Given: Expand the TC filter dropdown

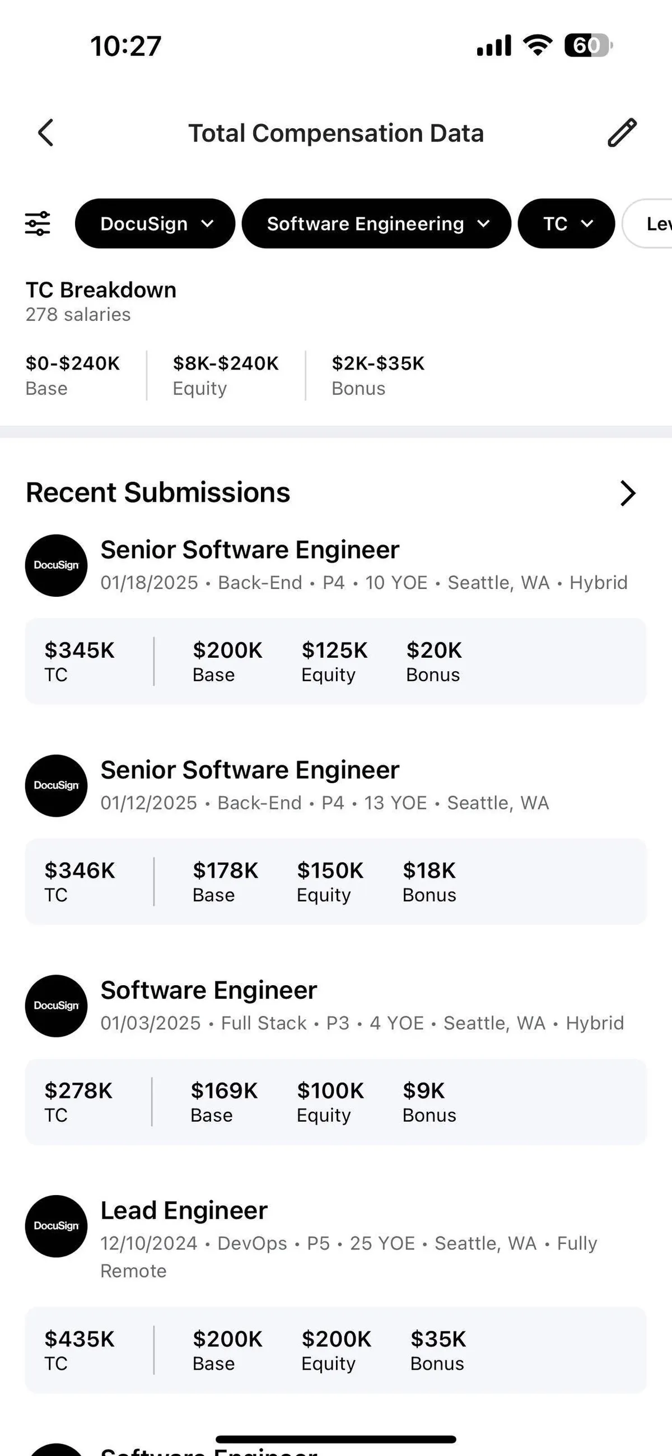Looking at the screenshot, I should [x=566, y=224].
